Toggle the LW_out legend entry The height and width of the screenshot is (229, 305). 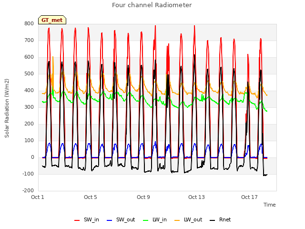188,219
